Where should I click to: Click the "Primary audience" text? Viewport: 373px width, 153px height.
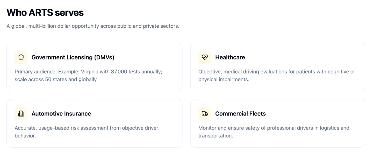point(35,72)
